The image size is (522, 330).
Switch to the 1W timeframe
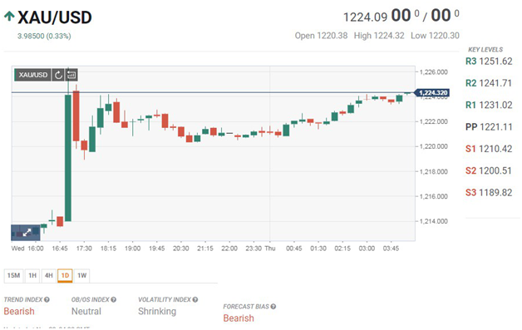tap(82, 275)
